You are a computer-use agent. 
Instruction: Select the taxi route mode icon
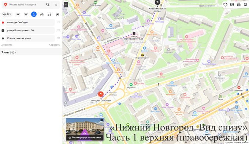point(57,14)
